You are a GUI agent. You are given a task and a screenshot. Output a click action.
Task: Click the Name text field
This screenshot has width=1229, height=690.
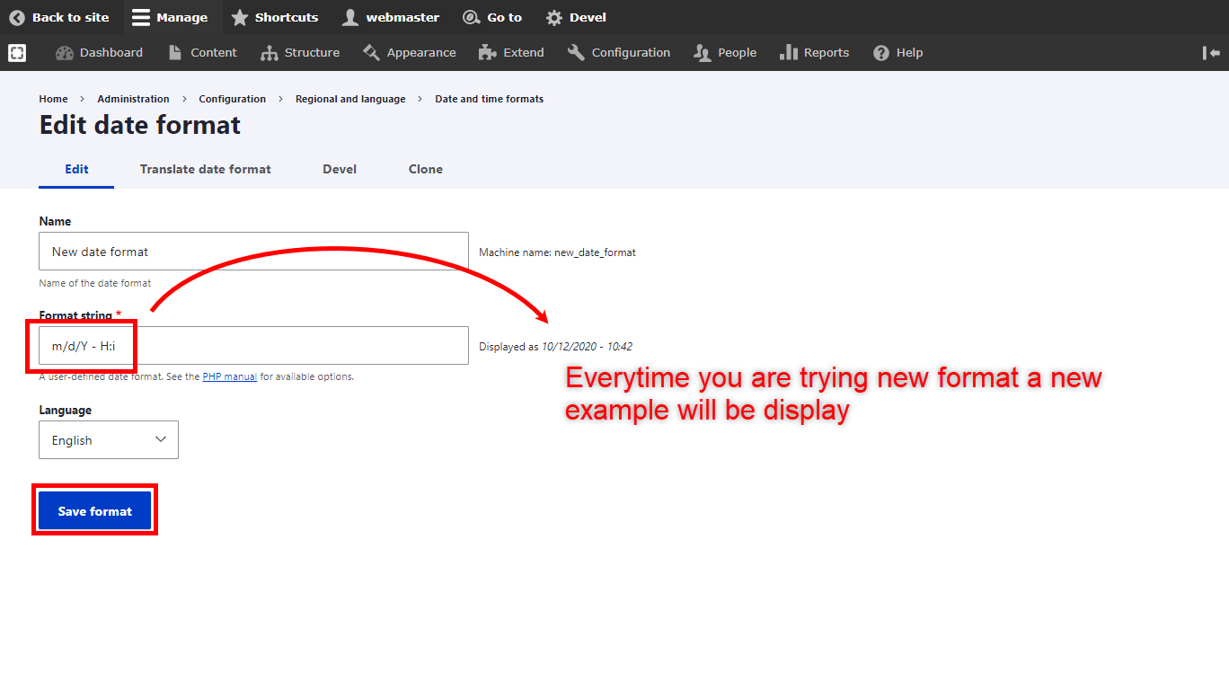pos(253,252)
